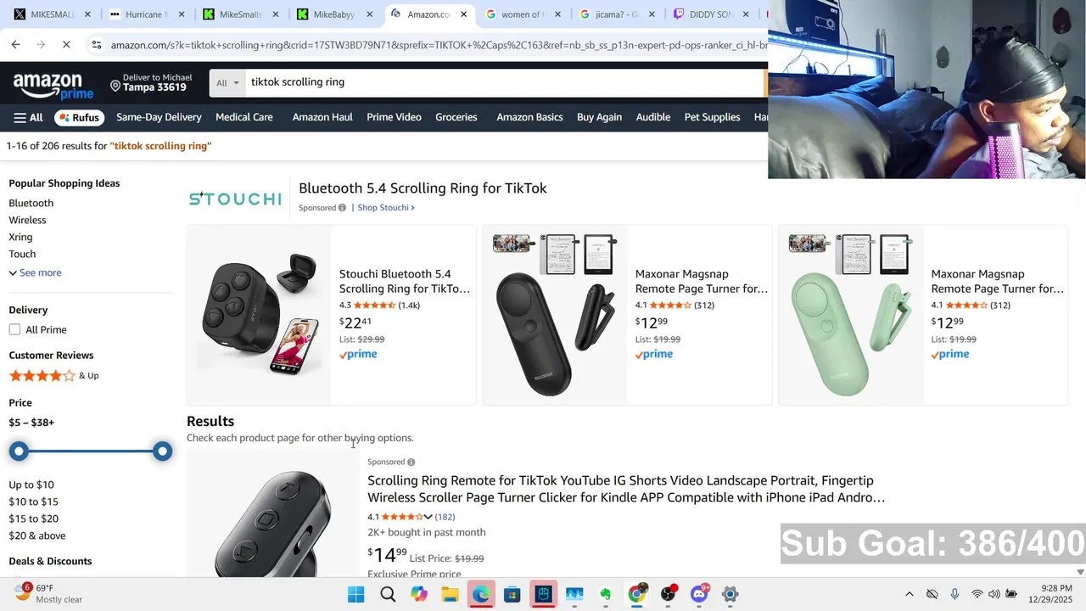1086x611 pixels.
Task: Click the delivery location pin icon
Action: click(115, 86)
